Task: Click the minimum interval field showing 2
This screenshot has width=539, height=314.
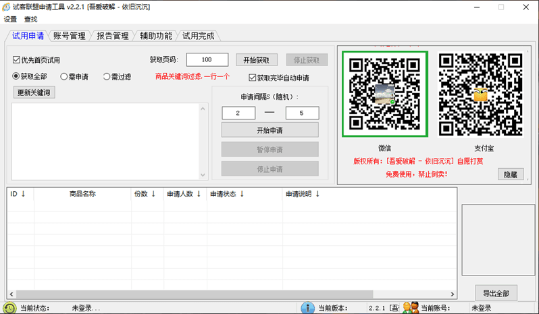Action: 238,113
